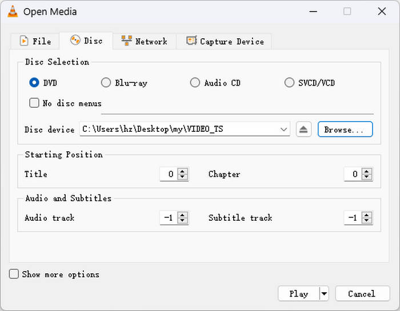Close the Open Media window
The height and width of the screenshot is (311, 400).
[382, 11]
